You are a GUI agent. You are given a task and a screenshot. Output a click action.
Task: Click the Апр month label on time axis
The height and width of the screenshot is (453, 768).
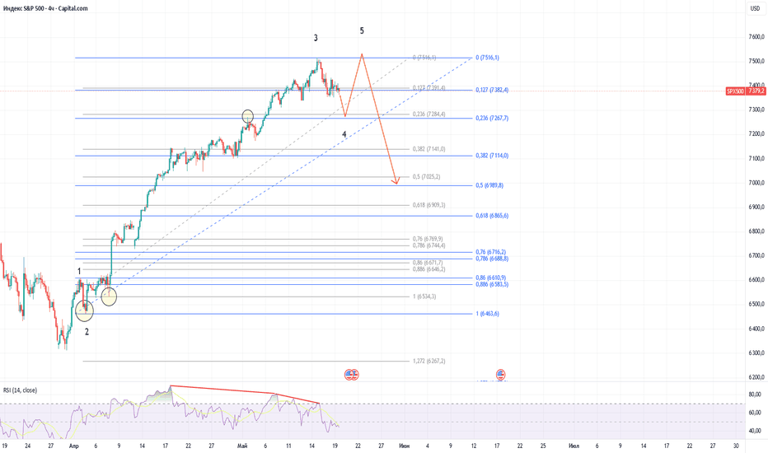click(74, 446)
